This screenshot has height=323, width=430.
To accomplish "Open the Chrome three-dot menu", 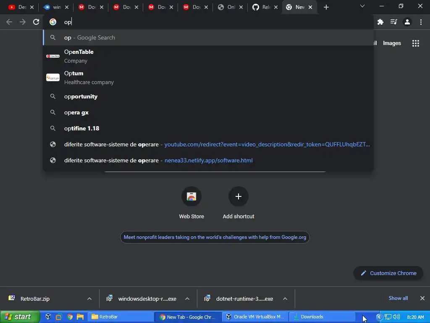I will pyautogui.click(x=421, y=22).
